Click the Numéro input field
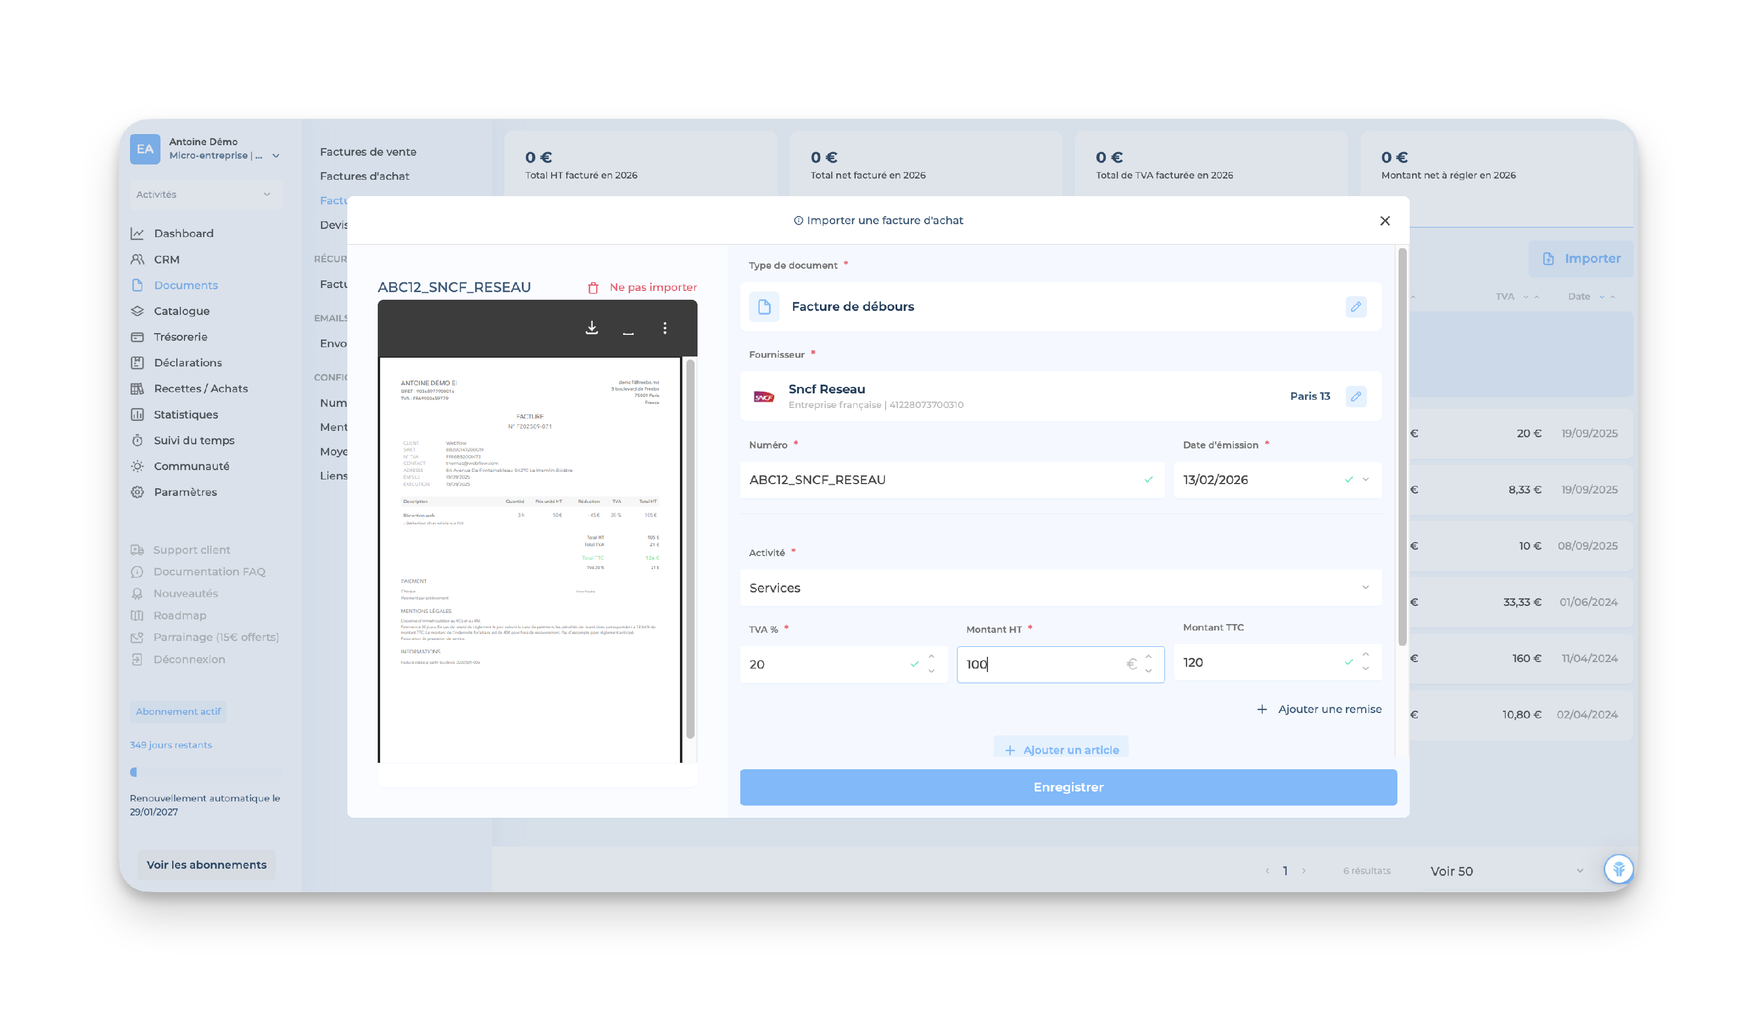The width and height of the screenshot is (1757, 1011). [938, 480]
